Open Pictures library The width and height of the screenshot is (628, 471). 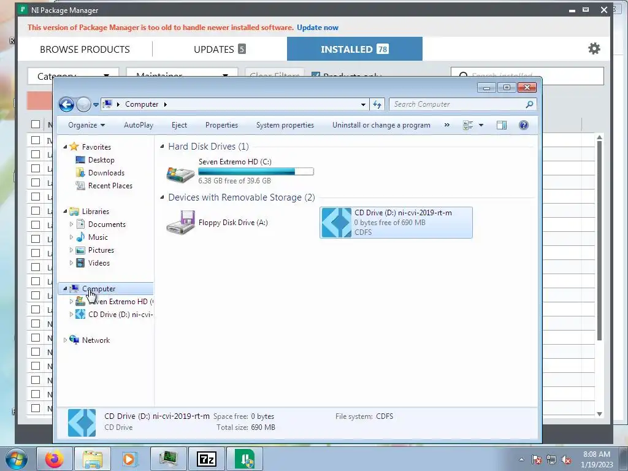click(101, 250)
